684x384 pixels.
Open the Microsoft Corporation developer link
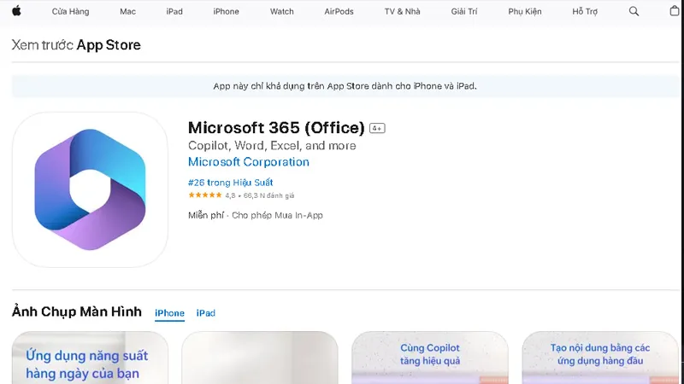tap(249, 162)
